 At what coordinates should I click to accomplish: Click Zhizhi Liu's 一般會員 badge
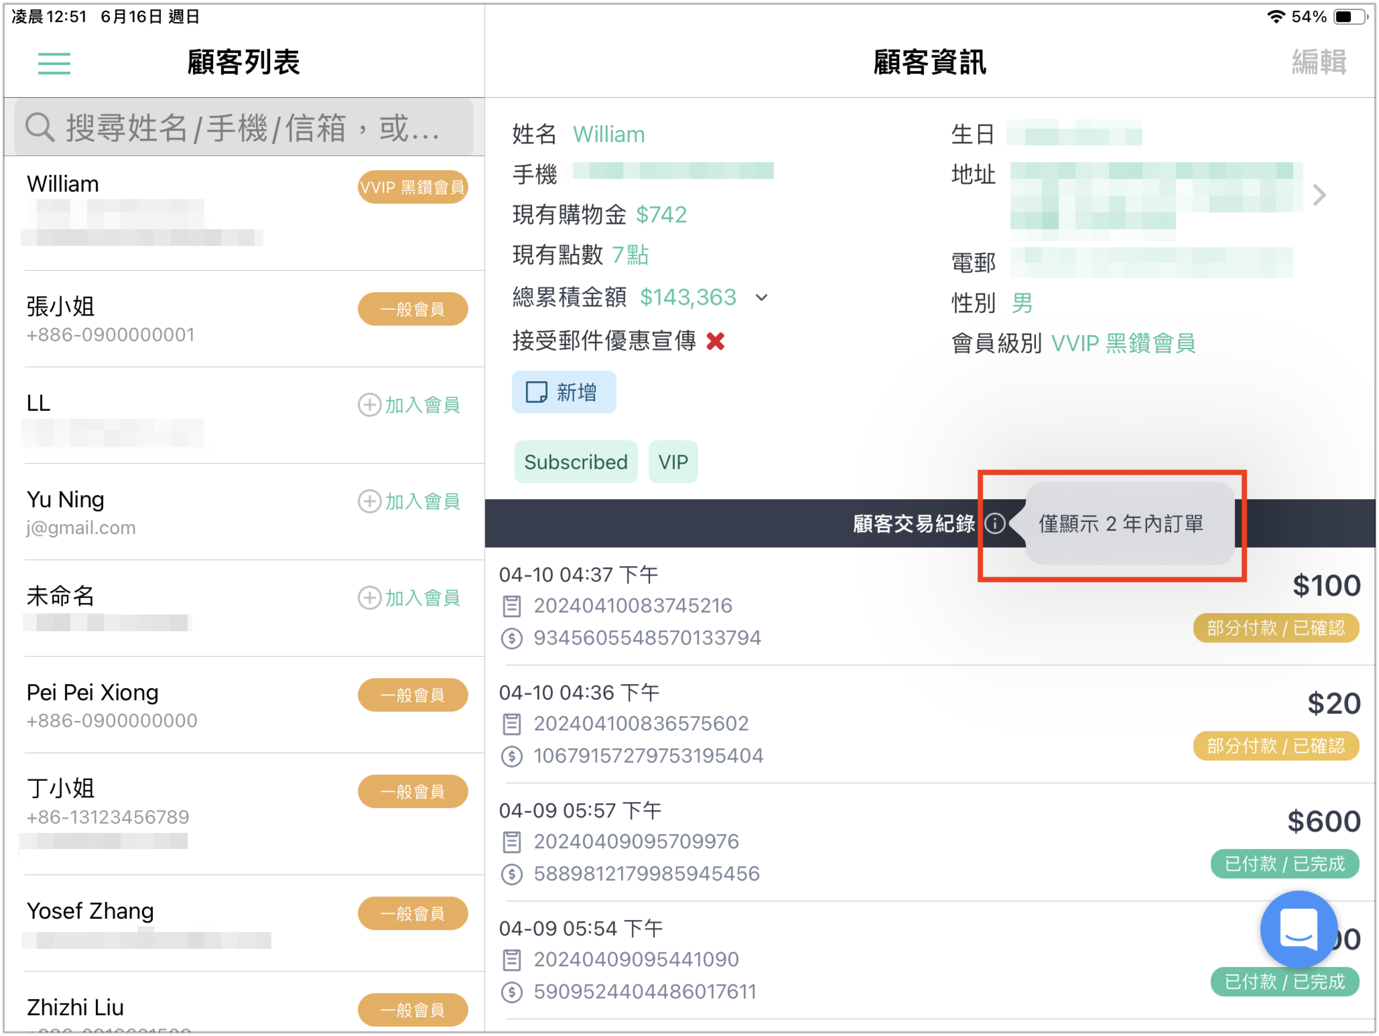click(413, 1011)
